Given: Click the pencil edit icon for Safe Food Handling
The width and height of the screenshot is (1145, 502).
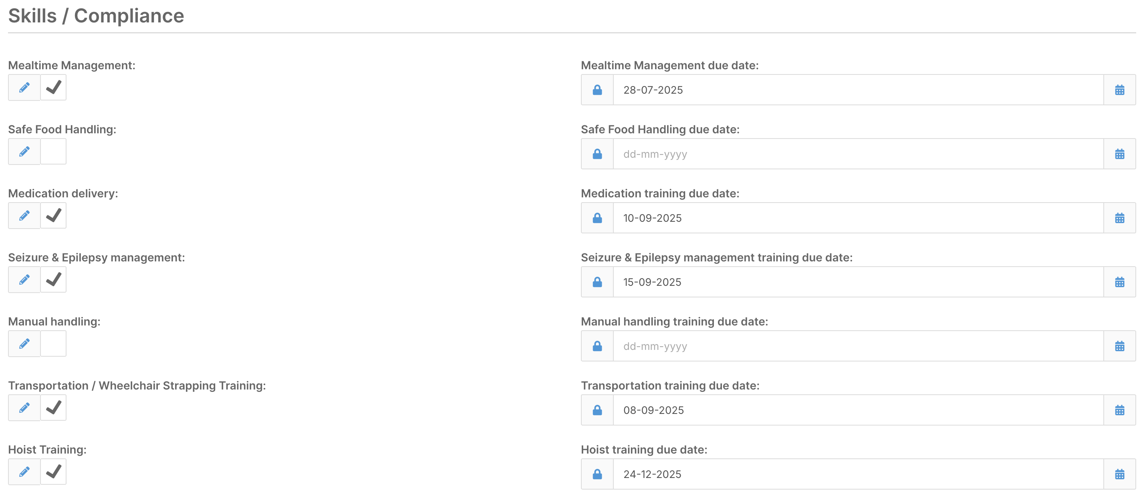Looking at the screenshot, I should click(24, 151).
